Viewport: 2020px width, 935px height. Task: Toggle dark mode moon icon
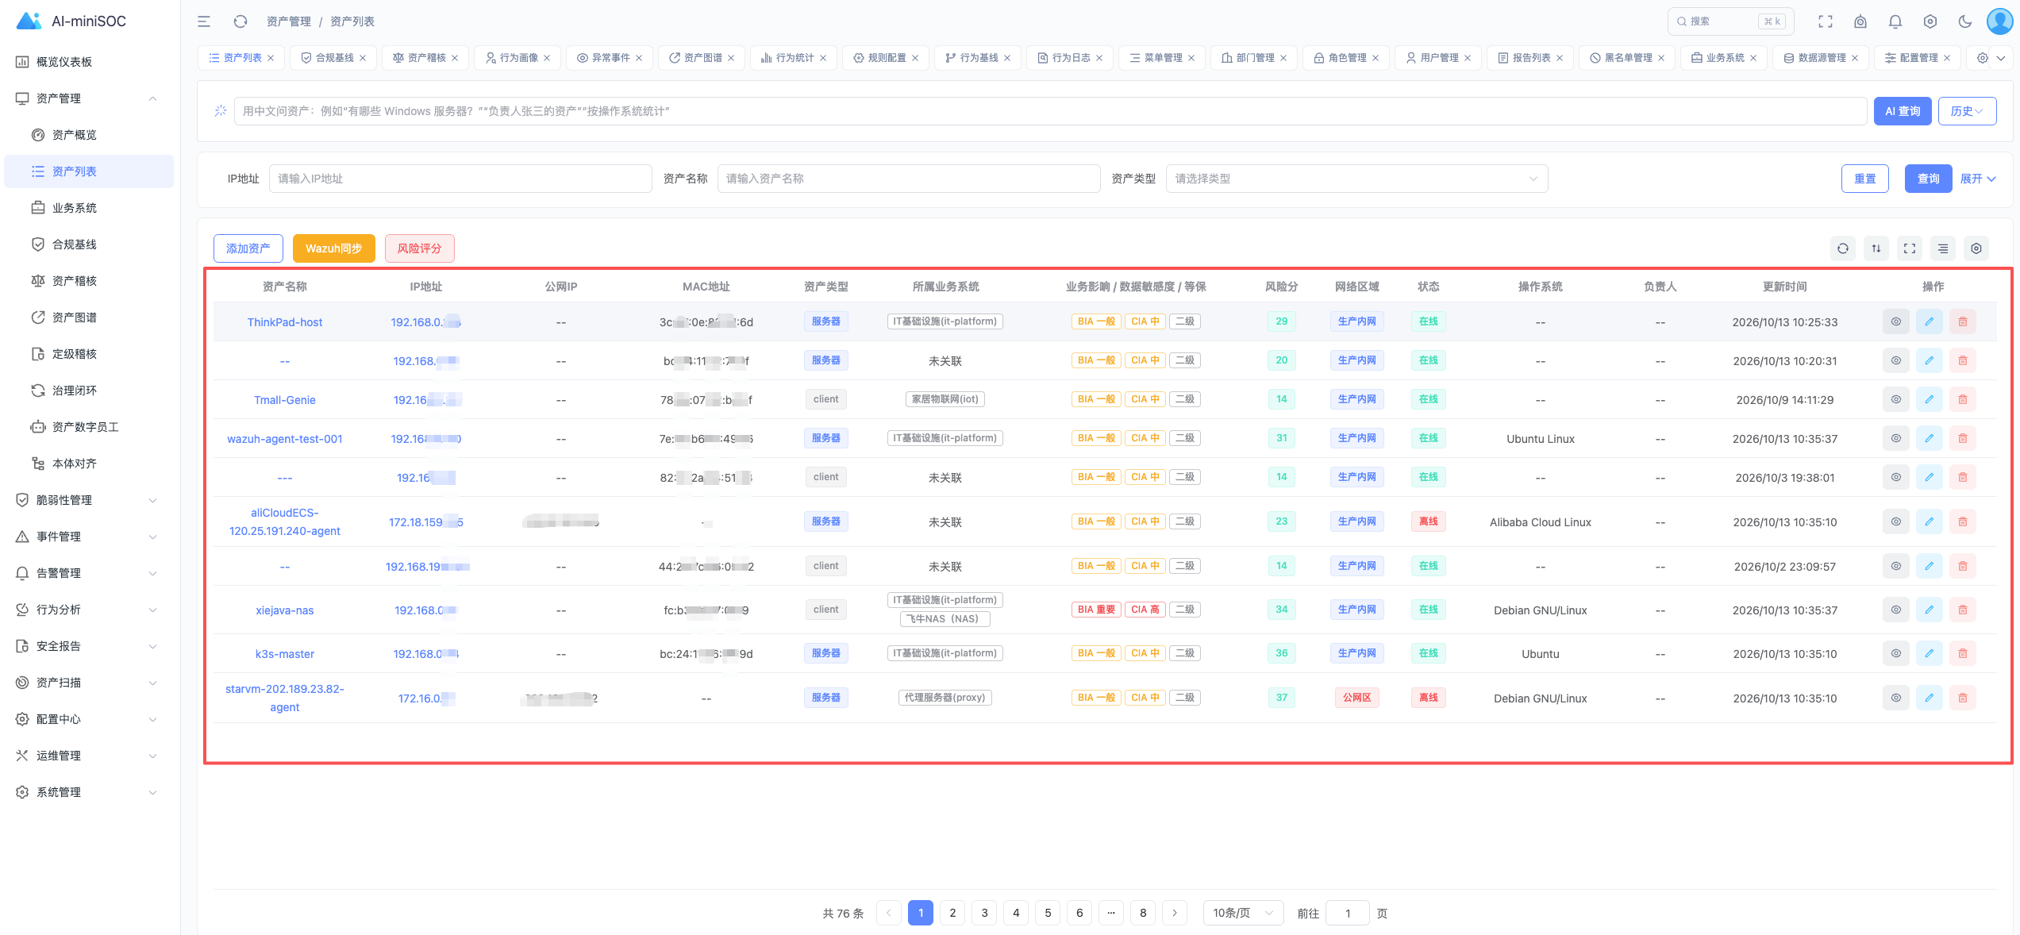coord(1965,21)
